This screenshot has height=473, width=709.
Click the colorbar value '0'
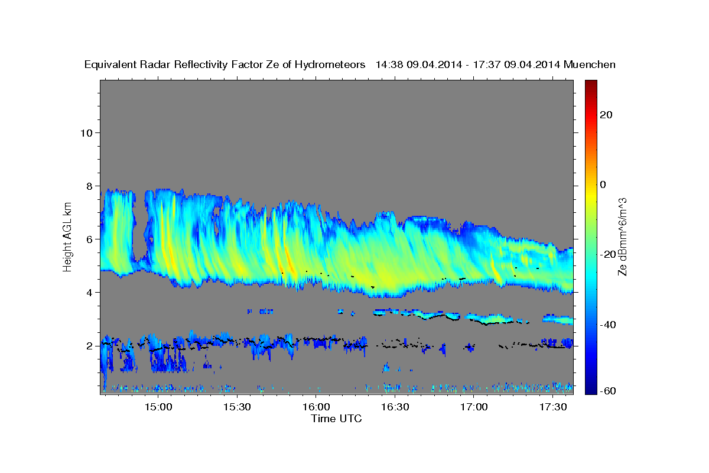click(x=603, y=184)
